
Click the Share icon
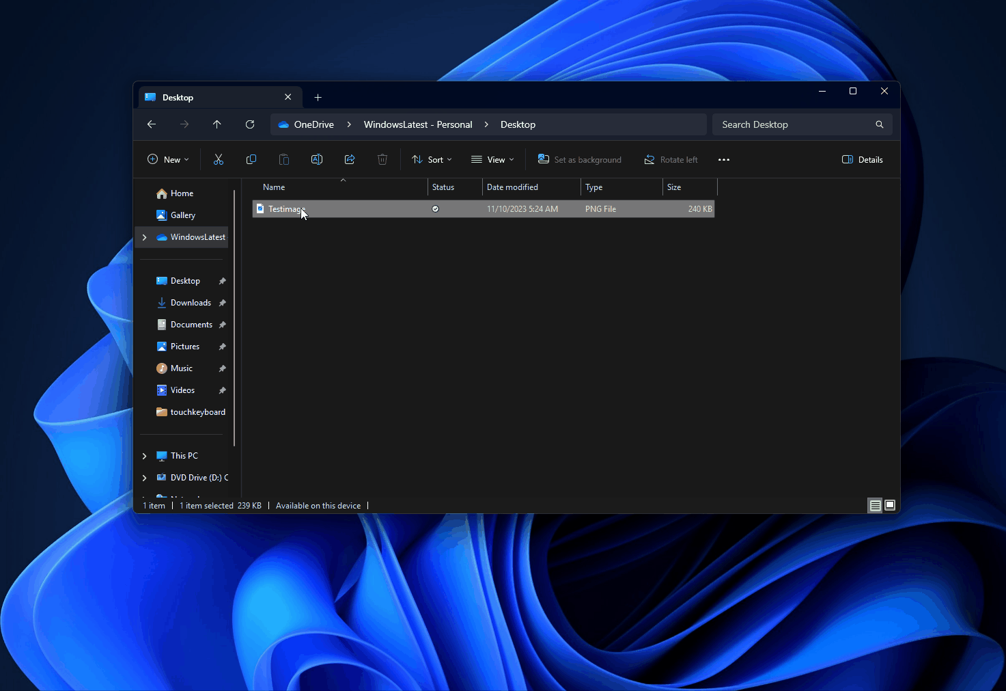pos(349,159)
